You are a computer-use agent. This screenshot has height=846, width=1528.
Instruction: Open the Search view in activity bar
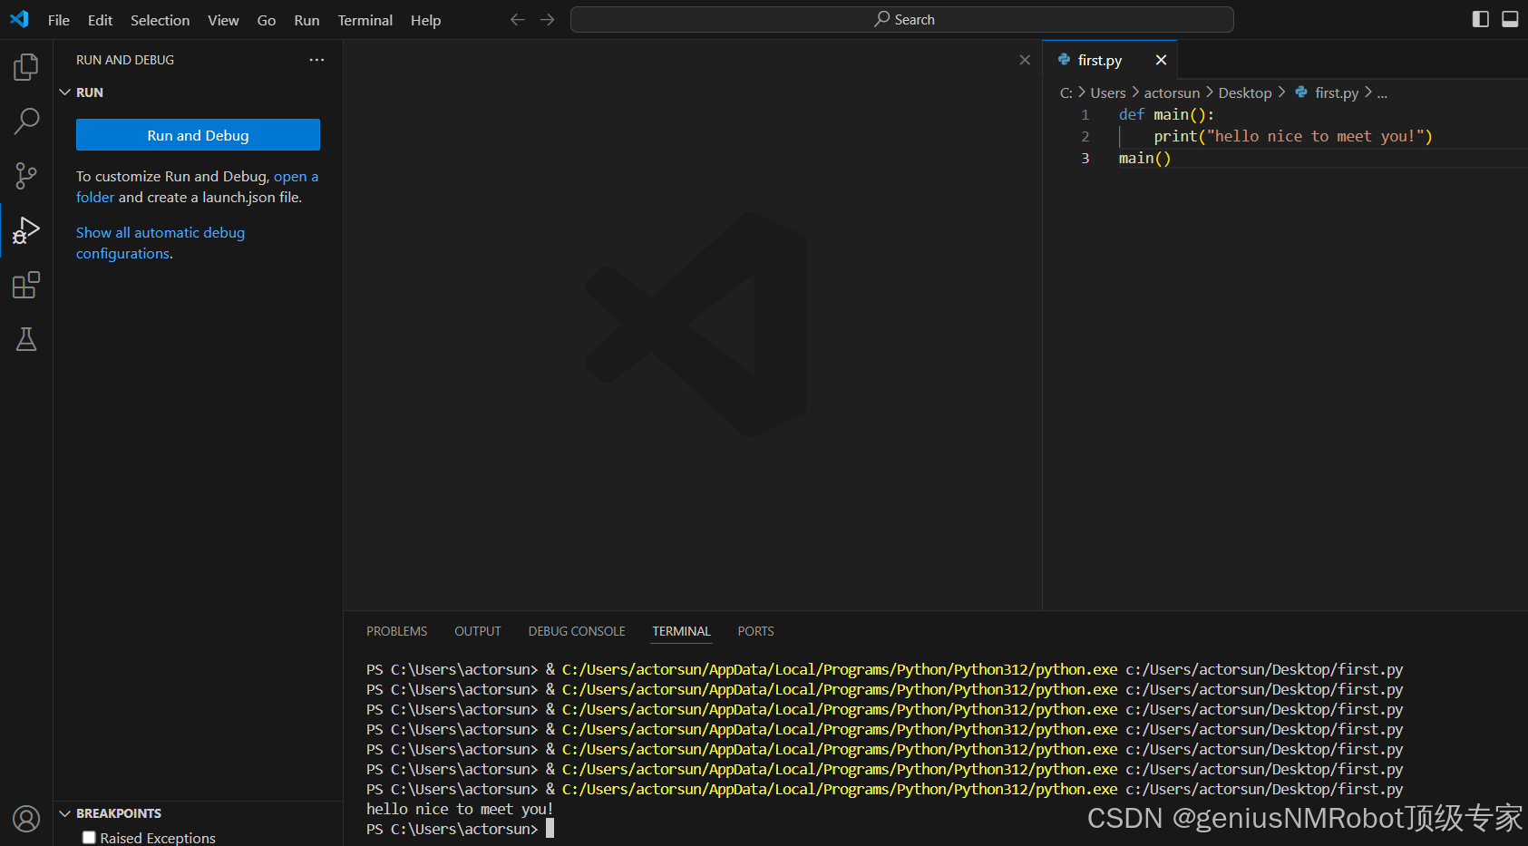(26, 122)
